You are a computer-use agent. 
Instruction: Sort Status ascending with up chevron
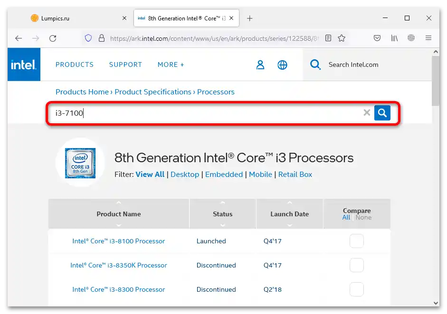pos(223,203)
